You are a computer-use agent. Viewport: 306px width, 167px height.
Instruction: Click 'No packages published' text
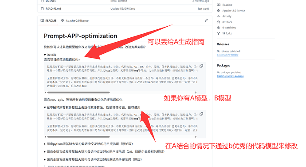(x=229, y=72)
